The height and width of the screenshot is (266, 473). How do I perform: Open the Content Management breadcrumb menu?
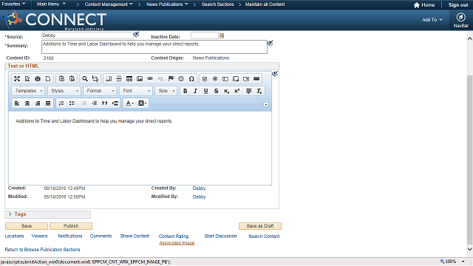click(x=109, y=4)
